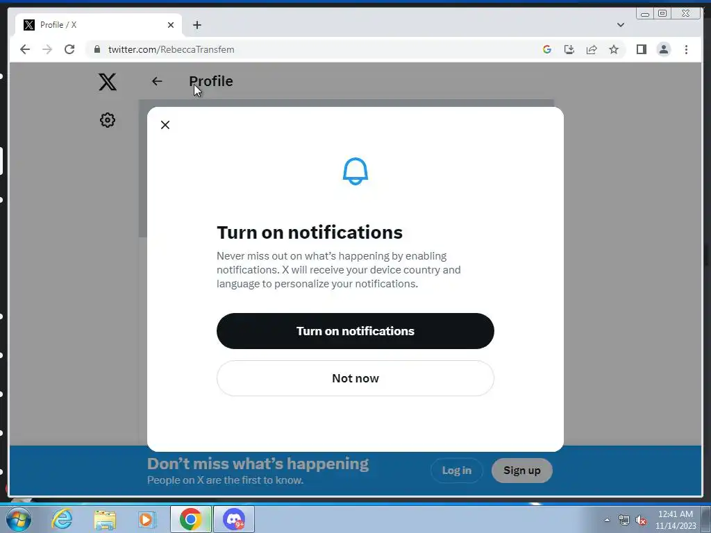Toggle the Chrome side panel
The image size is (711, 533).
click(641, 49)
